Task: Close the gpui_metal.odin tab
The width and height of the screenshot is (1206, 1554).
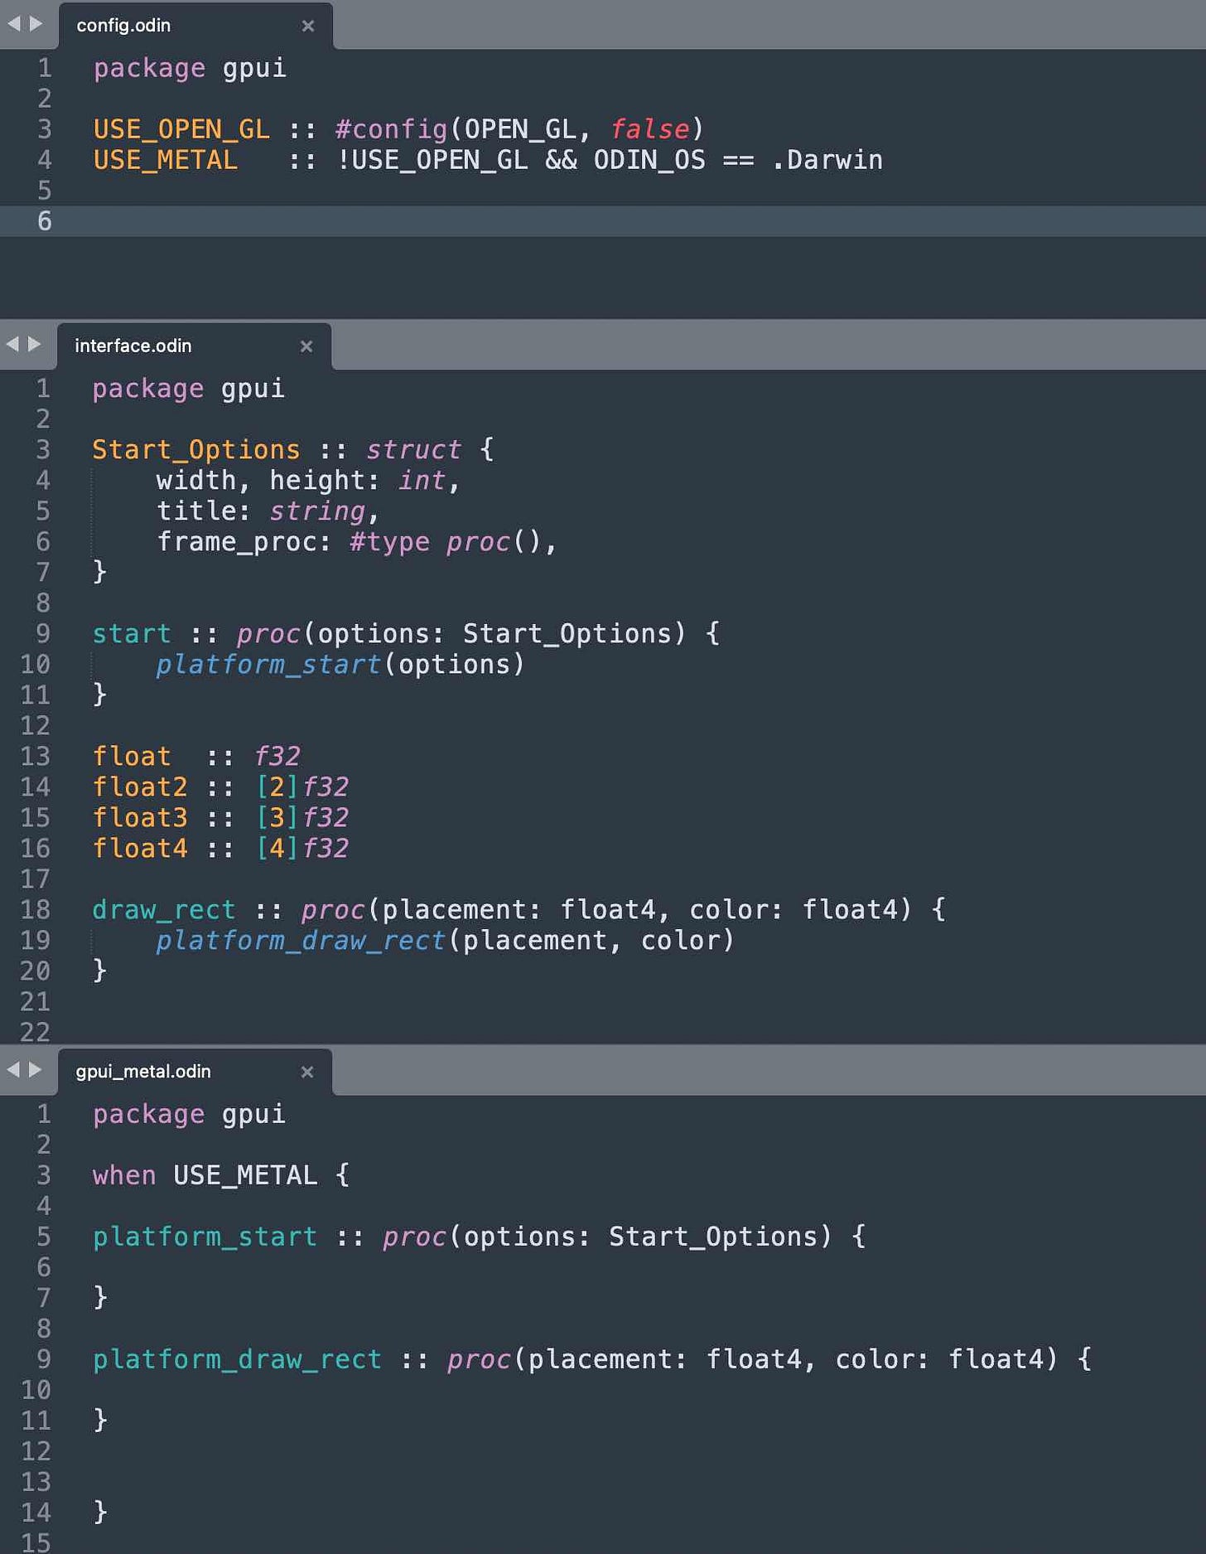Action: [x=307, y=1072]
